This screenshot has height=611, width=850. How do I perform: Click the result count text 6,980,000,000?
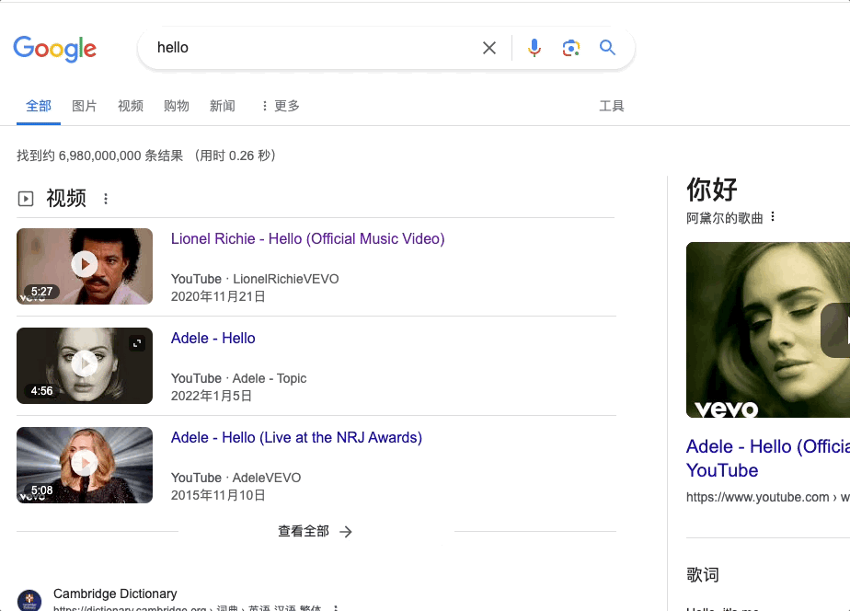click(x=99, y=156)
